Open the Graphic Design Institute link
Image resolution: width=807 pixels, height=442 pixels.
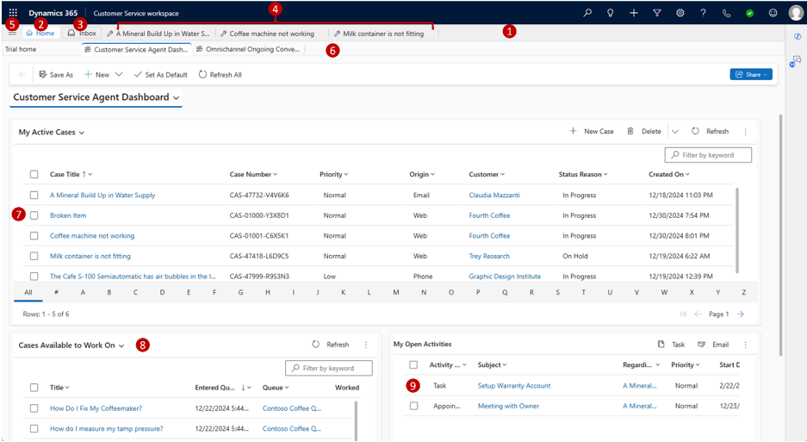505,276
